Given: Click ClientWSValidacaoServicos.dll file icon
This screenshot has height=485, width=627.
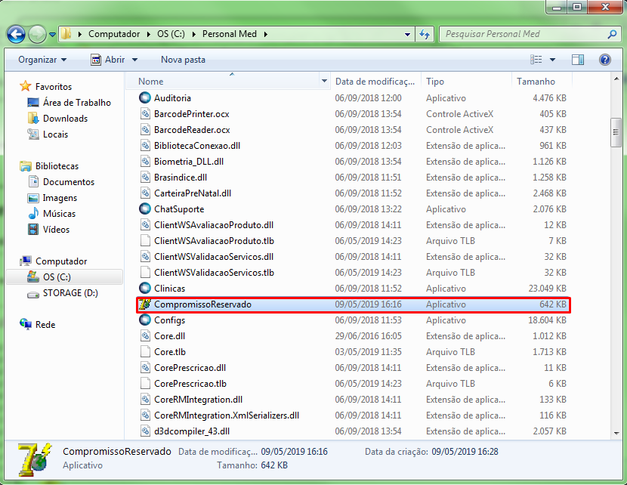Looking at the screenshot, I should (145, 257).
